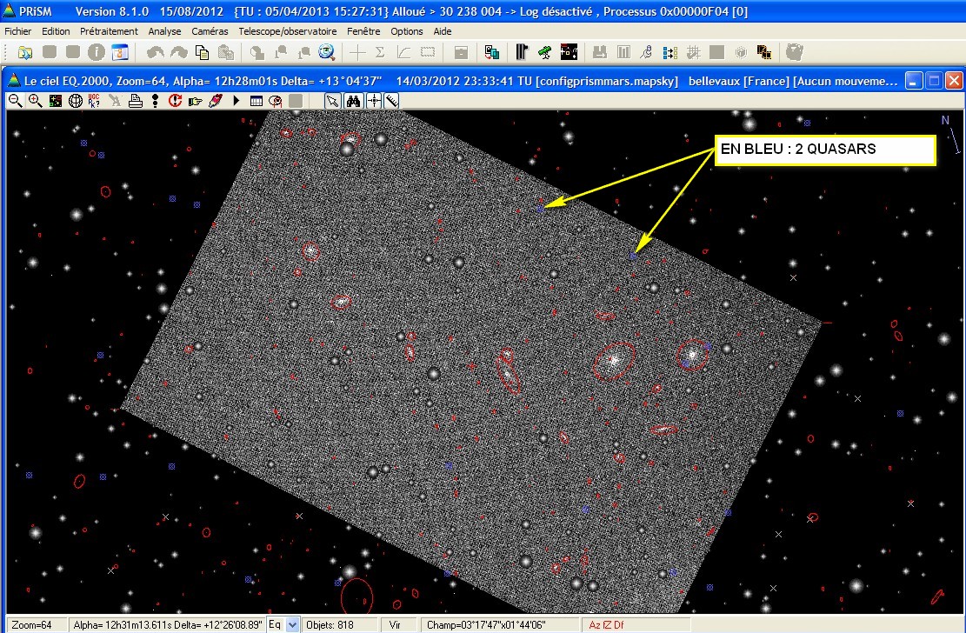Toggle the binoculars search mode

click(353, 101)
